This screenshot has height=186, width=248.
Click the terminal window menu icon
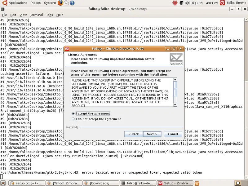pos(2,9)
